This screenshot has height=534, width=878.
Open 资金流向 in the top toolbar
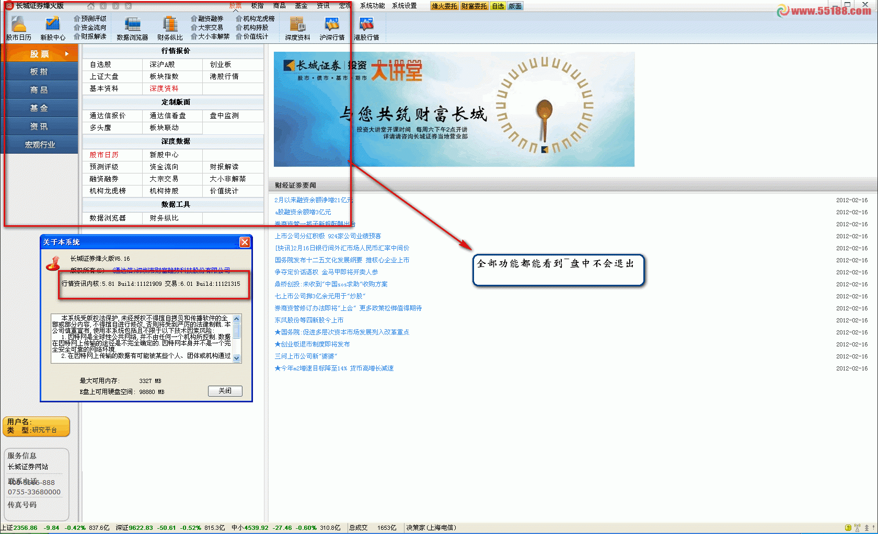pyautogui.click(x=90, y=28)
